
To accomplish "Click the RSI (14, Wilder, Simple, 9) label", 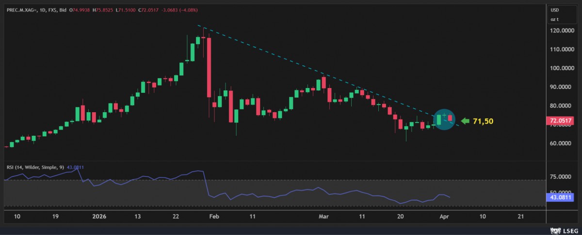I will pos(33,167).
